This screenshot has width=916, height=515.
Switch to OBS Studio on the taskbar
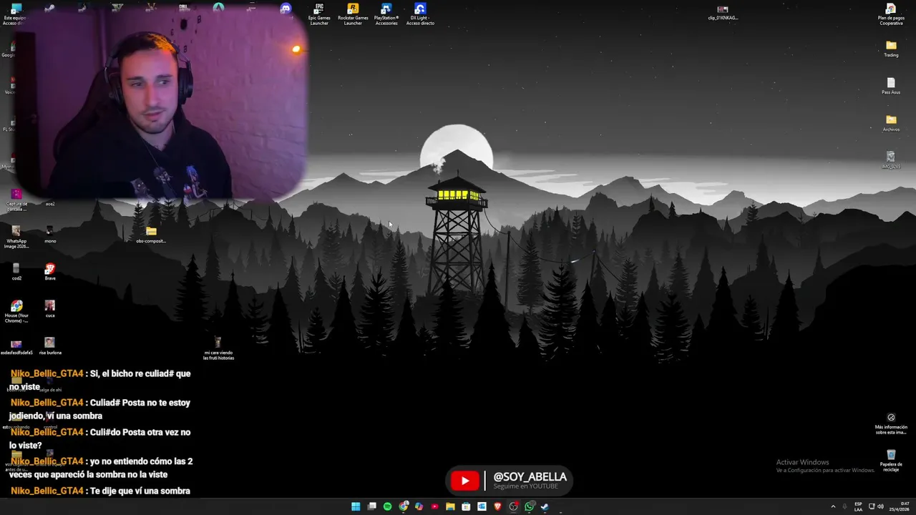(513, 506)
